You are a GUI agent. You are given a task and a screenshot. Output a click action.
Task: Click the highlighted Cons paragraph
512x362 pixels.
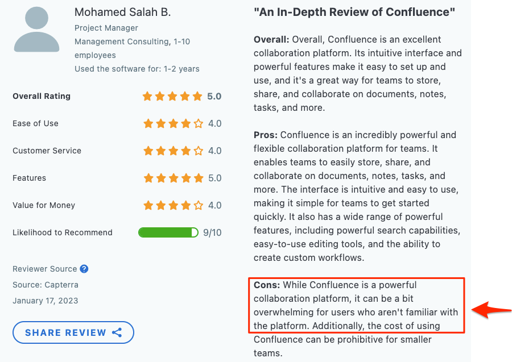(x=356, y=305)
